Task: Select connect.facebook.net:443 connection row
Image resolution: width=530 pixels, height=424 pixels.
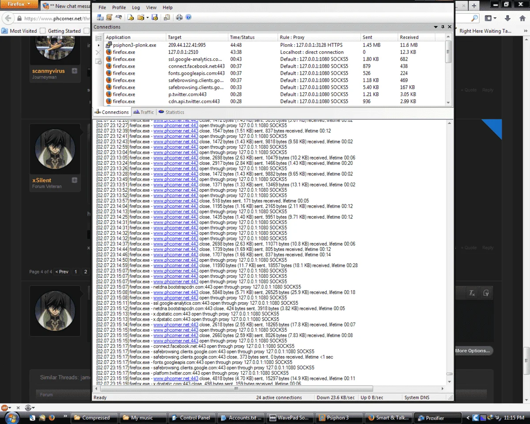Action: [x=274, y=66]
